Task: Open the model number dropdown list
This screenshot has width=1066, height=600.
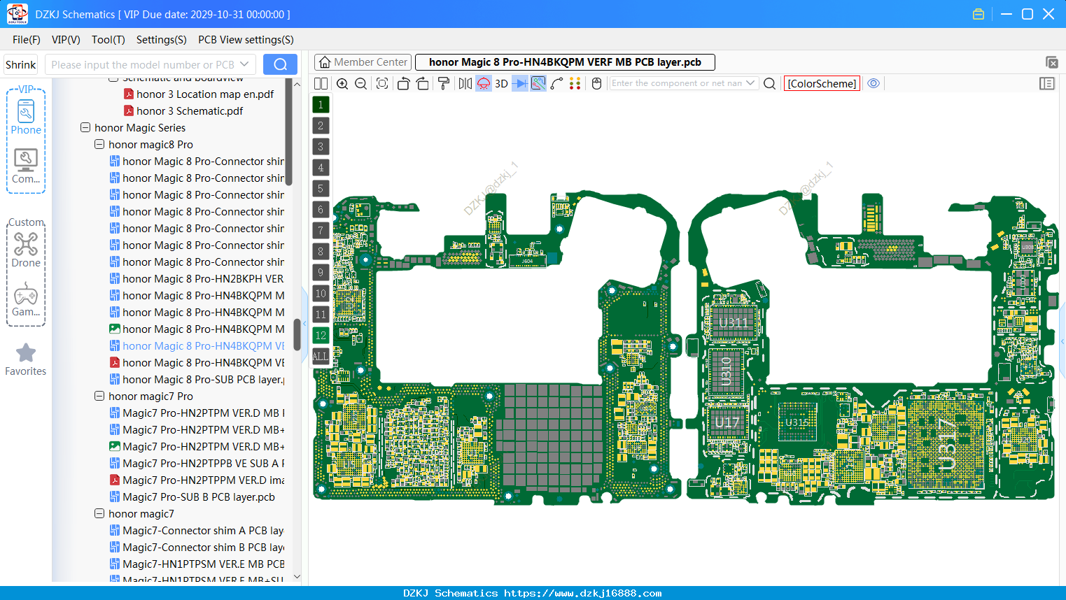Action: click(244, 64)
